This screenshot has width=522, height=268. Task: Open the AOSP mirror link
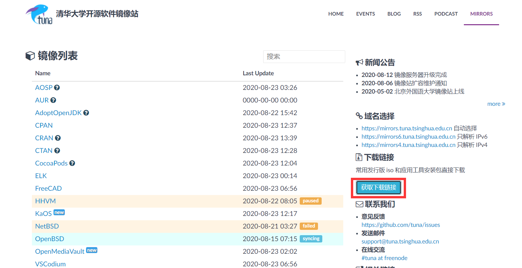[x=44, y=88]
